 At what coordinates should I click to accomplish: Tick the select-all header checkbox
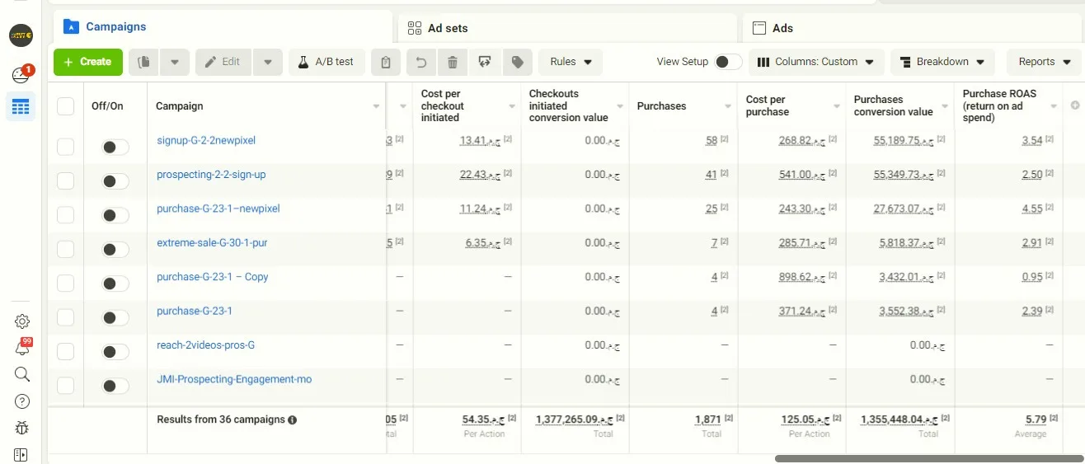tap(65, 106)
